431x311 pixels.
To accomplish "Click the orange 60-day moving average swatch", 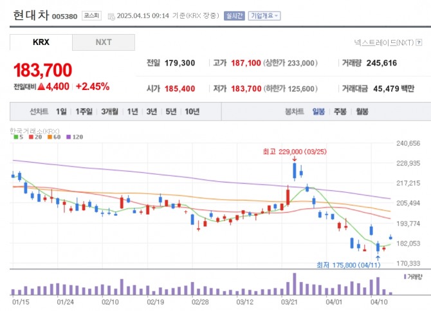I will tap(50, 137).
